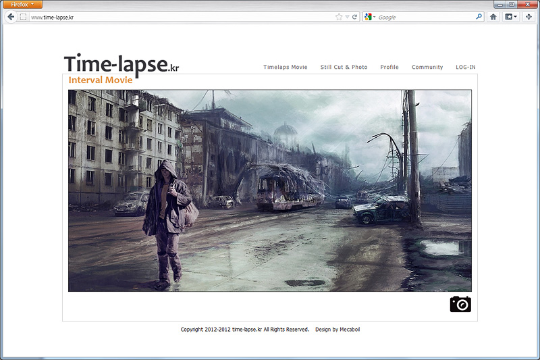This screenshot has height=360, width=540.
Task: Reload the page with the refresh icon
Action: point(355,17)
